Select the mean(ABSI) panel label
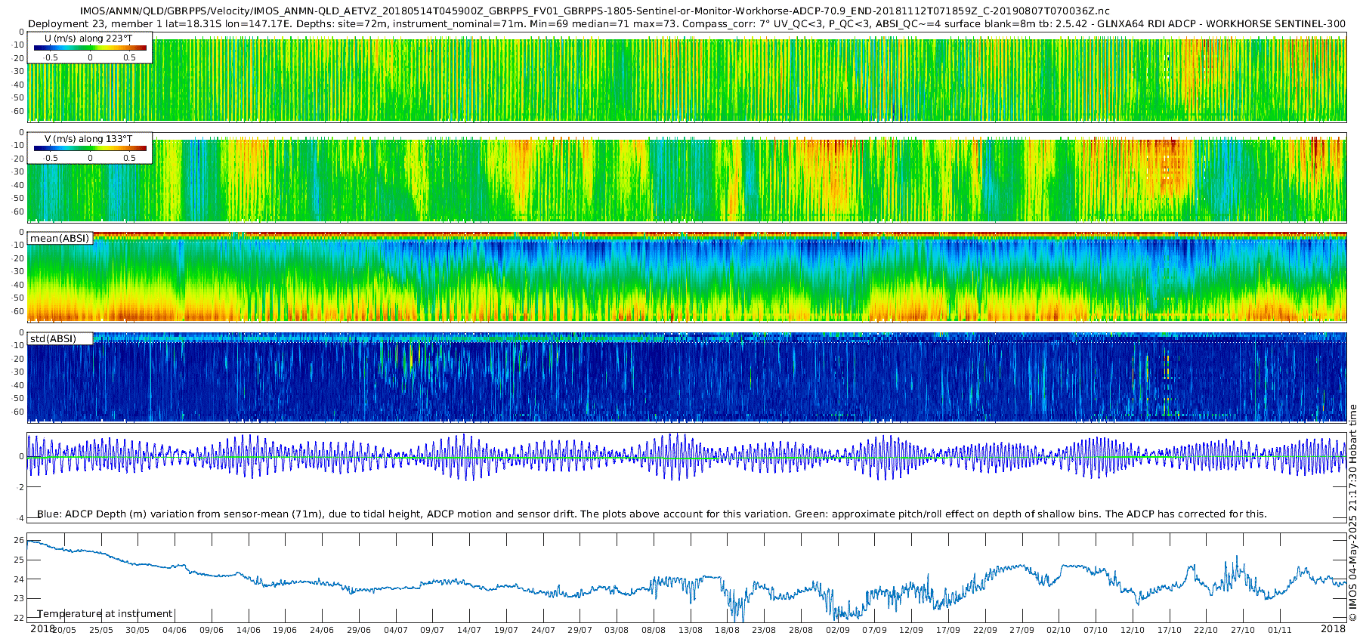Screen dimensions: 1360x642 click(60, 239)
